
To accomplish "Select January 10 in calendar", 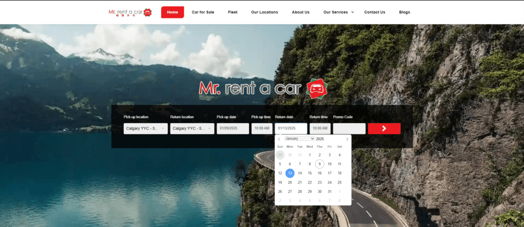I will (330, 164).
